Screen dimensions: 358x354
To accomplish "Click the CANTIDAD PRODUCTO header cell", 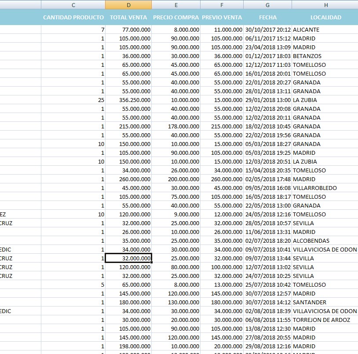I will pyautogui.click(x=73, y=17).
